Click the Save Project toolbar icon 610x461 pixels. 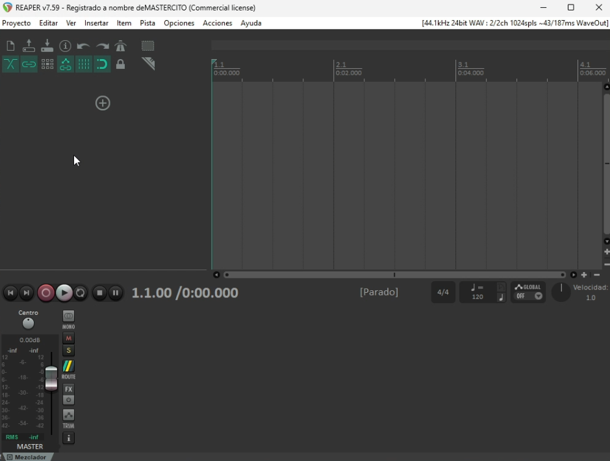click(x=47, y=46)
